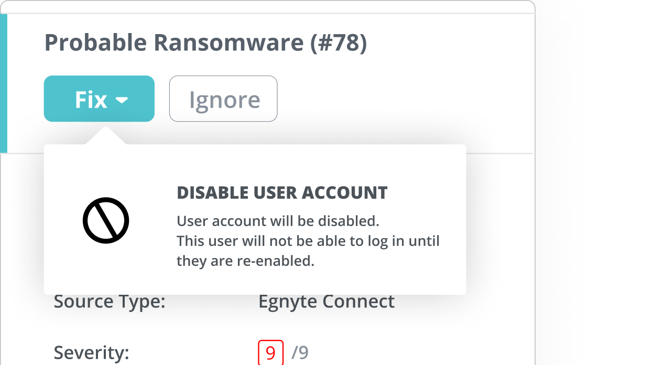The height and width of the screenshot is (365, 654).
Task: Click the red severity 9 badge
Action: pyautogui.click(x=270, y=353)
